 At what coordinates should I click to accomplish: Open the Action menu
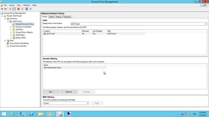pos(12,5)
